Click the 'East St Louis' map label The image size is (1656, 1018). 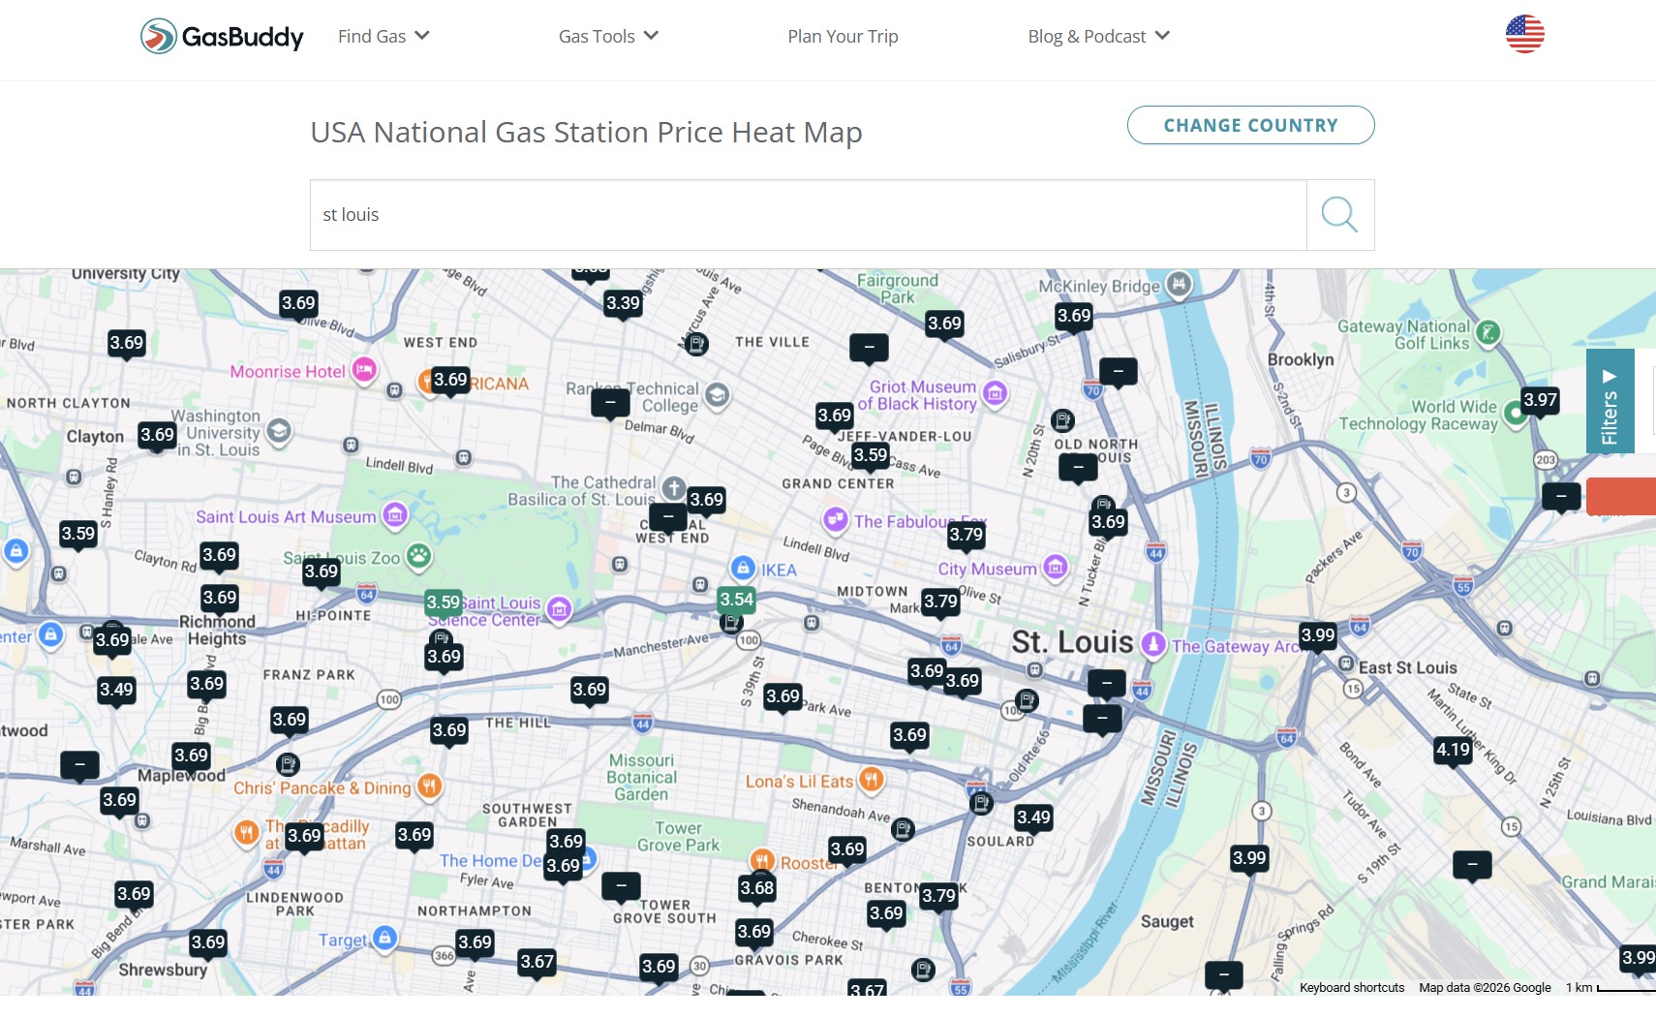point(1407,668)
